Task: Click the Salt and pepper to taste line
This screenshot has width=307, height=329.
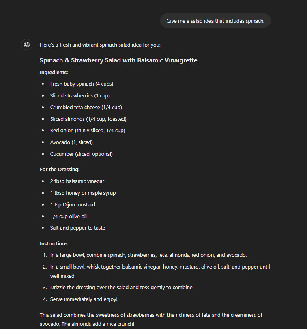Action: point(77,228)
